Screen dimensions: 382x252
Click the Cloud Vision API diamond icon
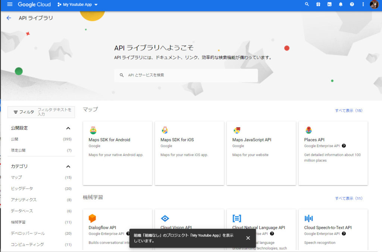click(x=165, y=218)
